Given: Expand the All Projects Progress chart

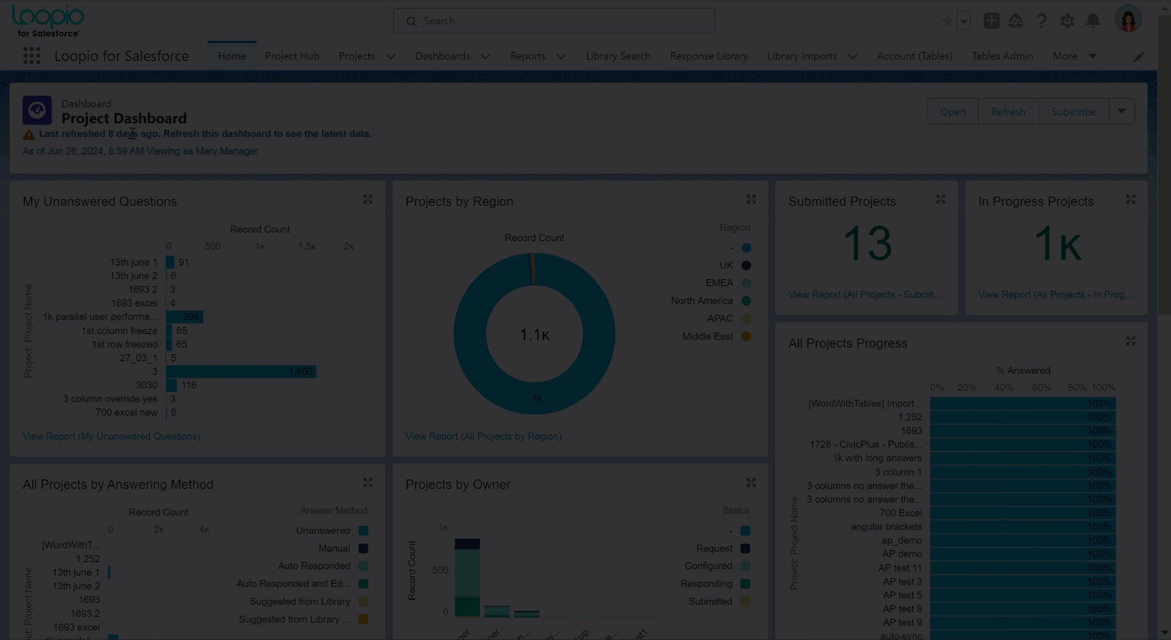Looking at the screenshot, I should point(1131,341).
